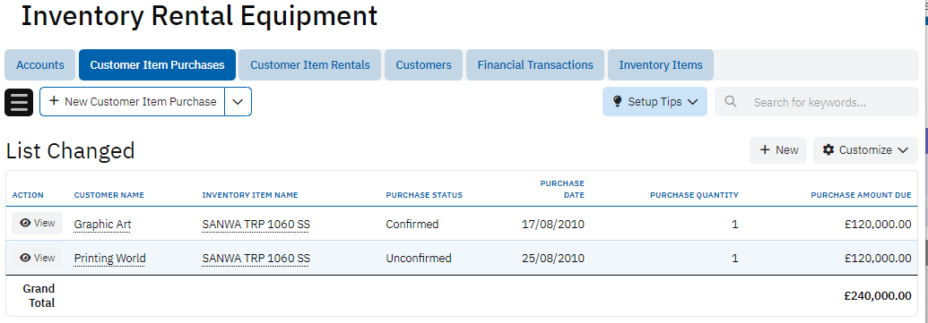Expand the New Customer Item Purchase dropdown arrow

(x=238, y=102)
